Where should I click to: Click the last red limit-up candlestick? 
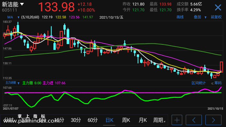[221, 67]
